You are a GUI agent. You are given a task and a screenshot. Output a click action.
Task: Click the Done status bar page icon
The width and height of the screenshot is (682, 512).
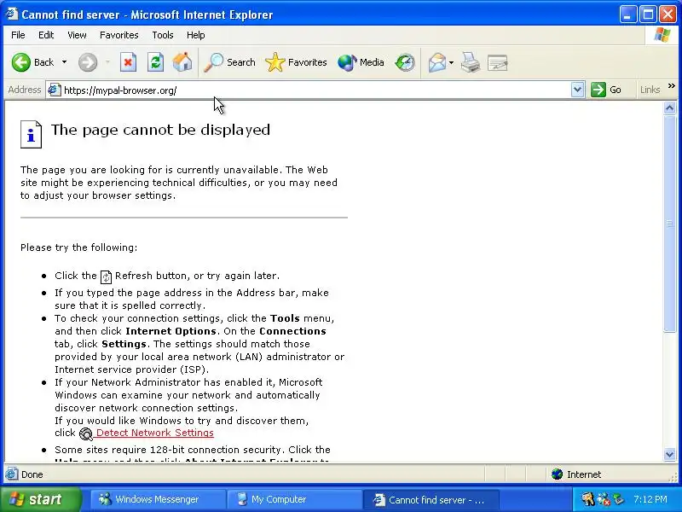point(12,474)
